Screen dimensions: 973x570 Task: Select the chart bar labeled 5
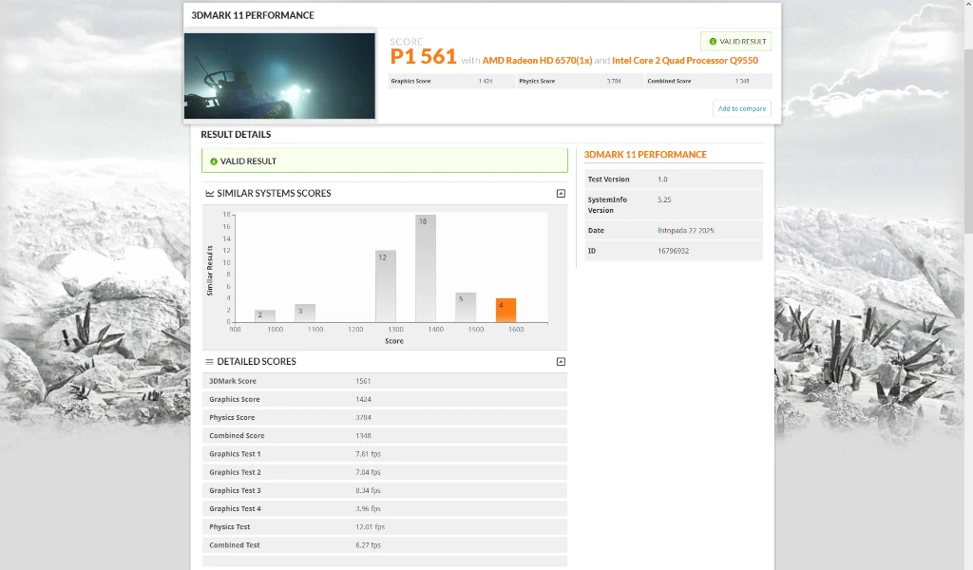pos(466,307)
